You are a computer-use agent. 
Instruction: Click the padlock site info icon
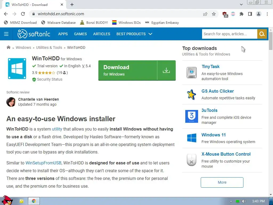(x=34, y=14)
